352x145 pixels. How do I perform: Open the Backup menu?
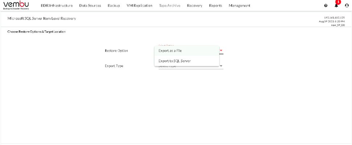click(x=114, y=5)
